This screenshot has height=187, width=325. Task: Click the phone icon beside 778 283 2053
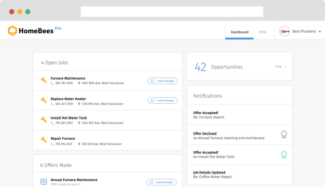(52, 123)
